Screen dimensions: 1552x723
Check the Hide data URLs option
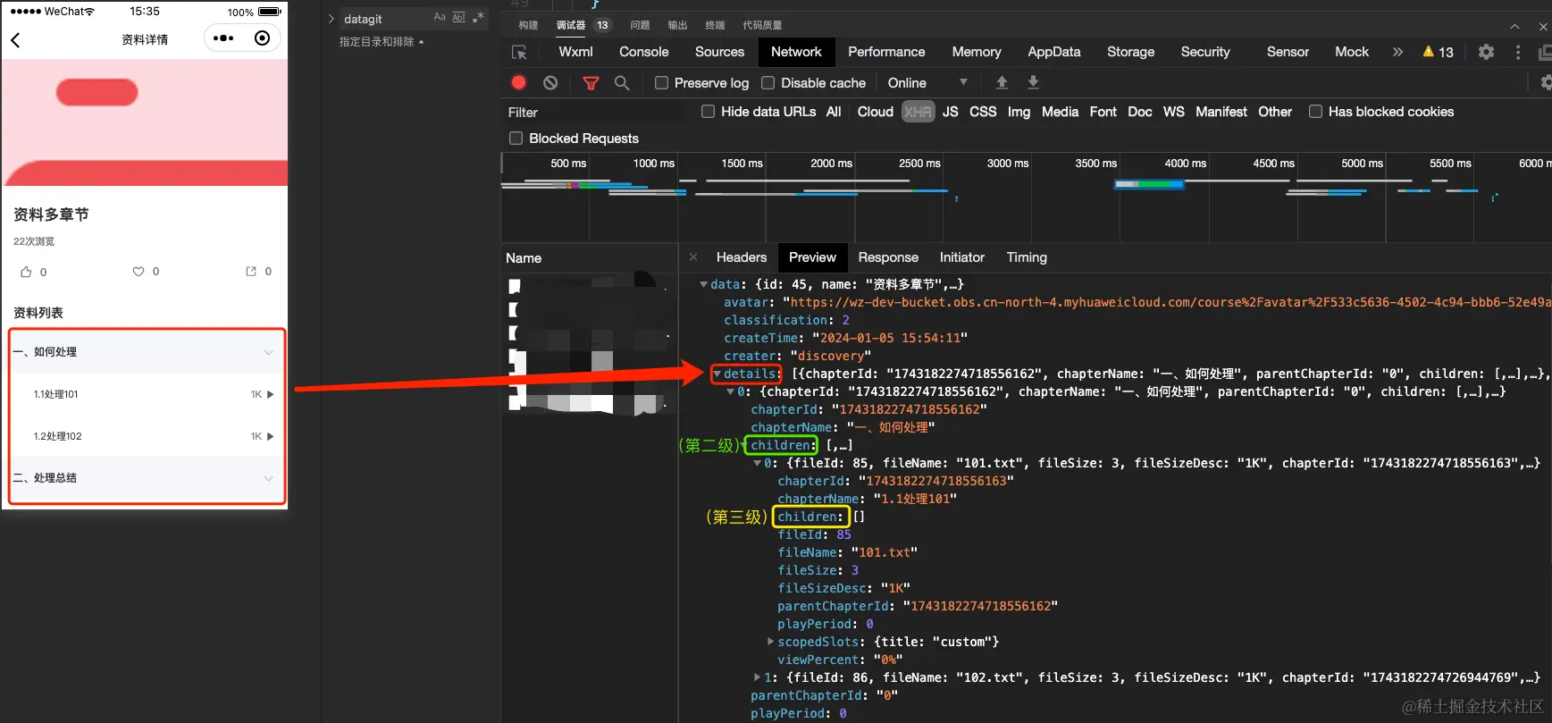pos(708,112)
